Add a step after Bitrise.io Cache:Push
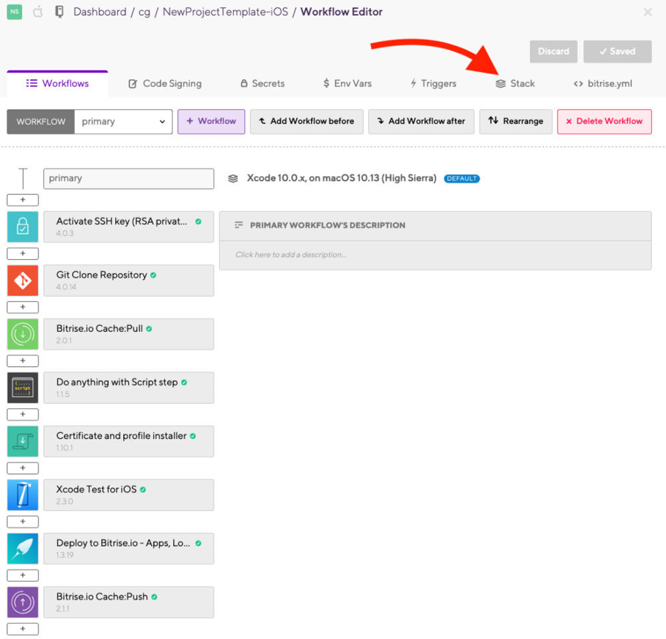Screen dimensions: 666x639 (23, 629)
